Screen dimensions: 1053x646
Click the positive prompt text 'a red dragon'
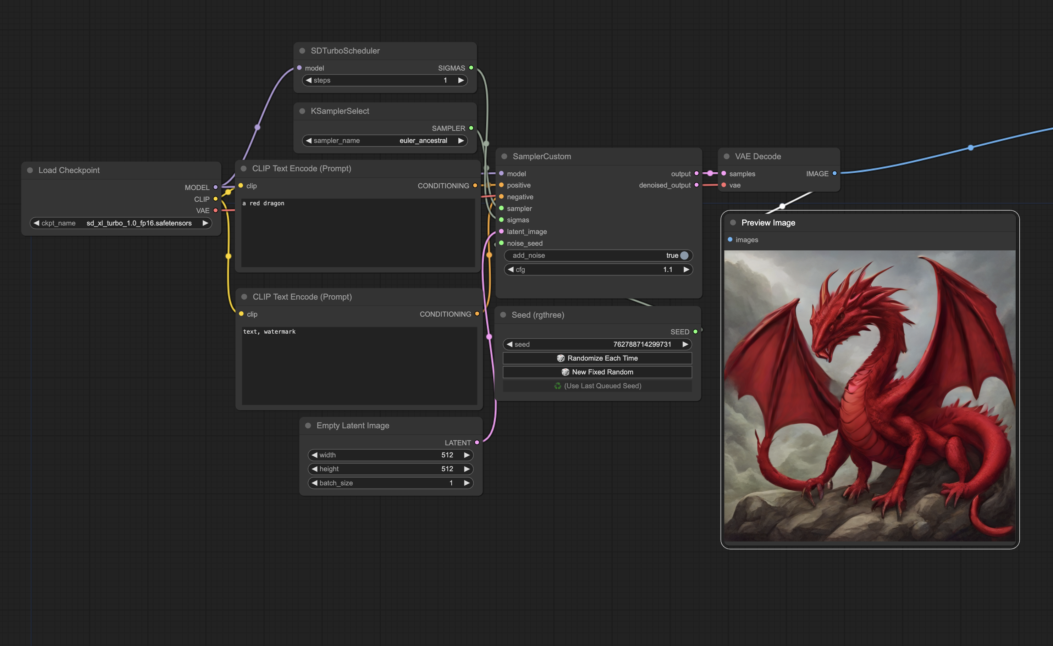click(263, 204)
